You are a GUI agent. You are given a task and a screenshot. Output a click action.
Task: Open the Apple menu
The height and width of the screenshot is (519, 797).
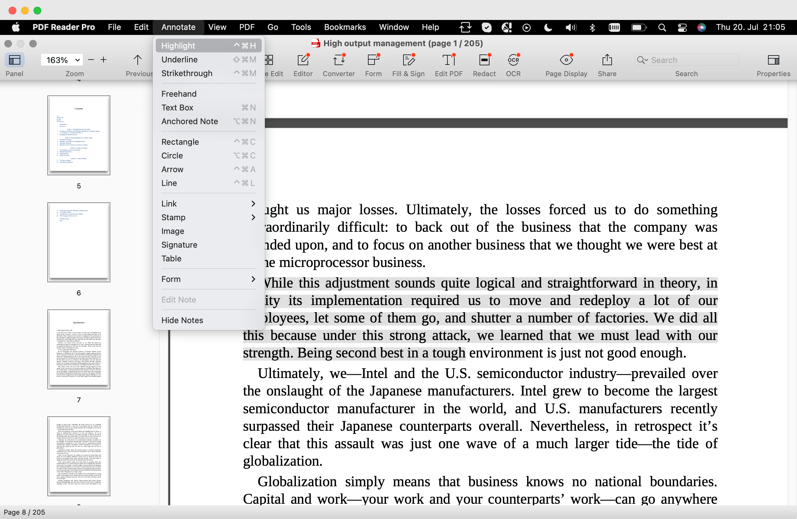pos(16,27)
